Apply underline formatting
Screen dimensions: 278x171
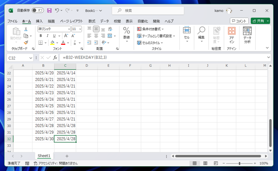click(x=54, y=36)
